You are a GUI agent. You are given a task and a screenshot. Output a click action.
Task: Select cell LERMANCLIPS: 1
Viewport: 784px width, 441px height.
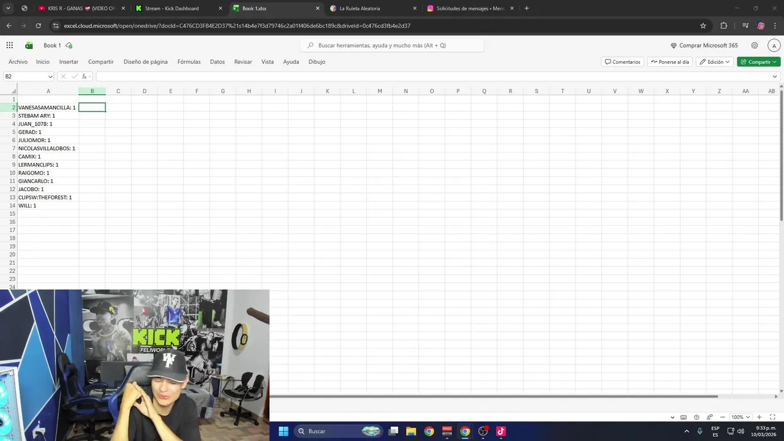(47, 165)
